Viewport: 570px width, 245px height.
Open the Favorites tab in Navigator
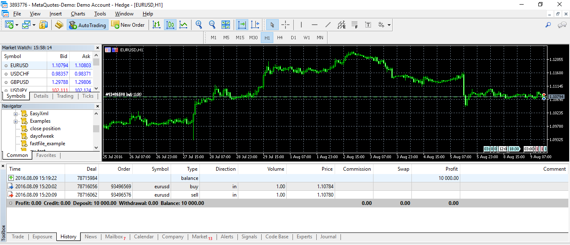point(46,155)
